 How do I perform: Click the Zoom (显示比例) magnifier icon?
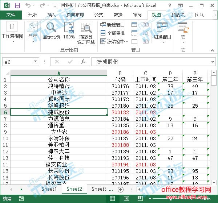52,28
